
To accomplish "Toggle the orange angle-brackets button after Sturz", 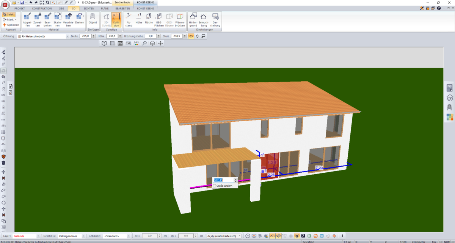I will pyautogui.click(x=191, y=36).
